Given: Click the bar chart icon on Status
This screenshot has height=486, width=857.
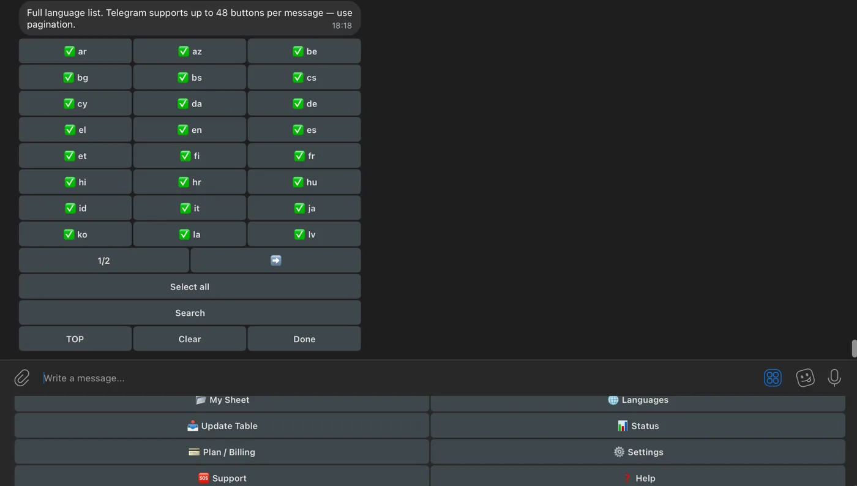Looking at the screenshot, I should [623, 425].
